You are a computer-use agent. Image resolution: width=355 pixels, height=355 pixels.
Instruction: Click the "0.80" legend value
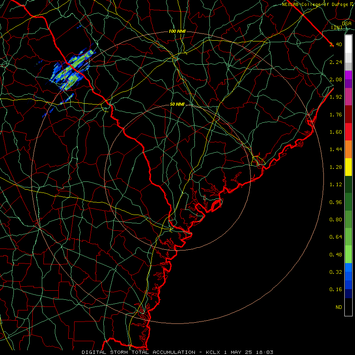tap(336, 220)
